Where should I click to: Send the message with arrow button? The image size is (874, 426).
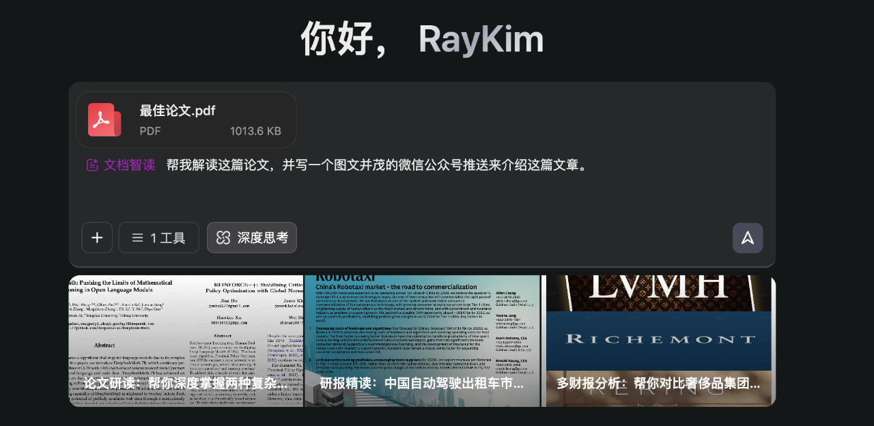tap(748, 238)
